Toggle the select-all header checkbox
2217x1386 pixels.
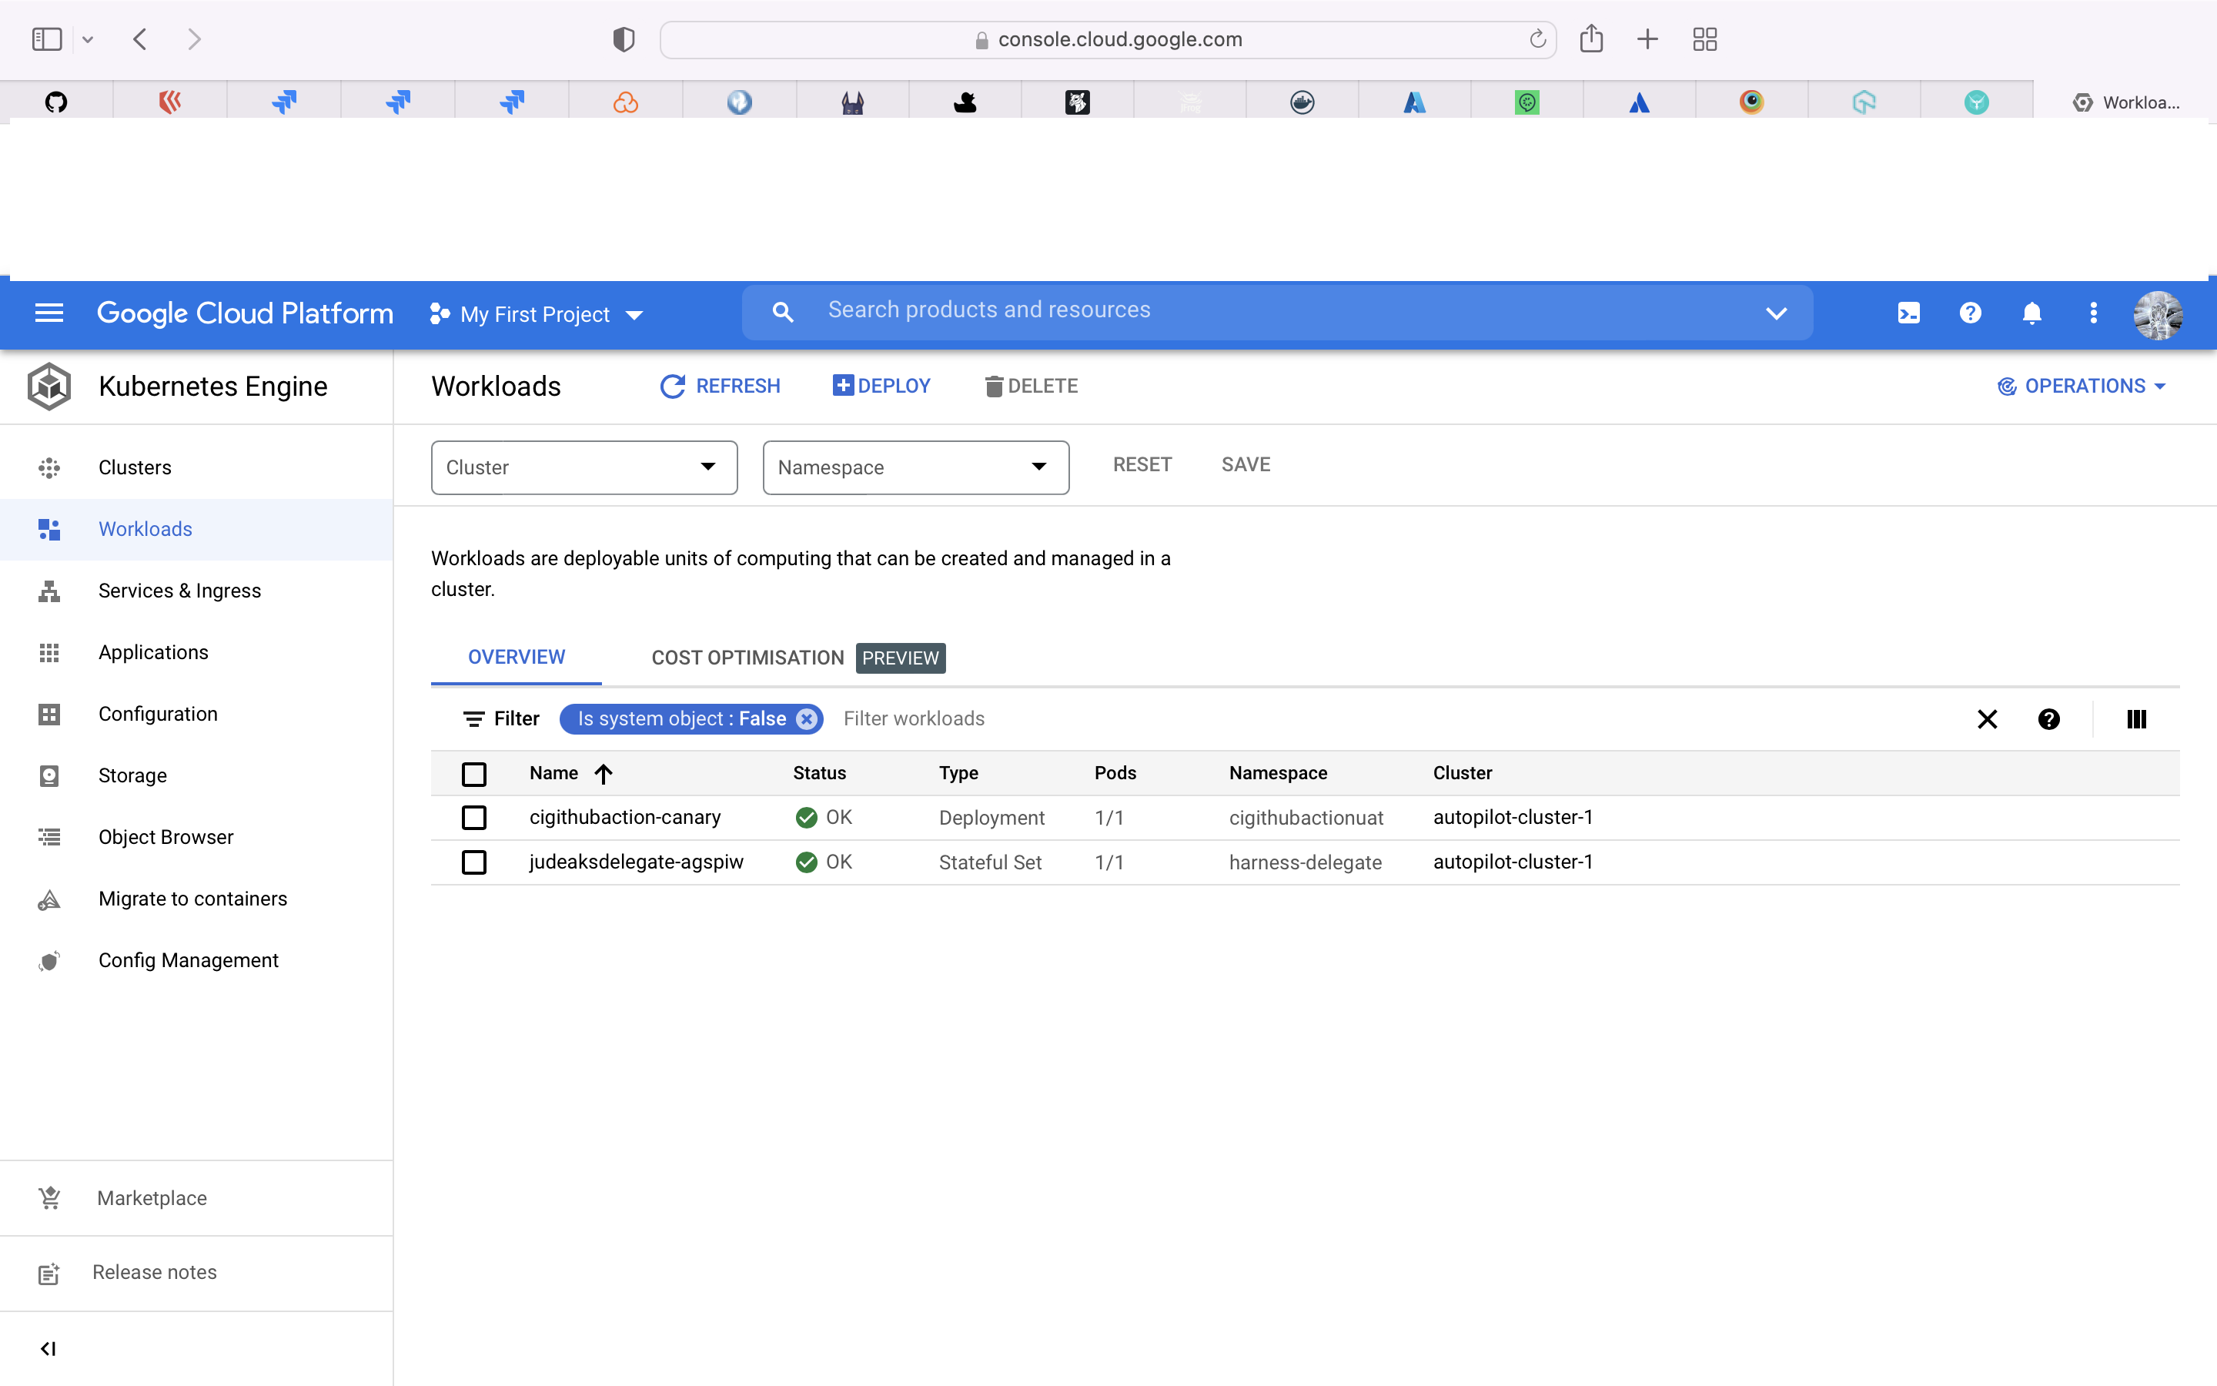(473, 775)
